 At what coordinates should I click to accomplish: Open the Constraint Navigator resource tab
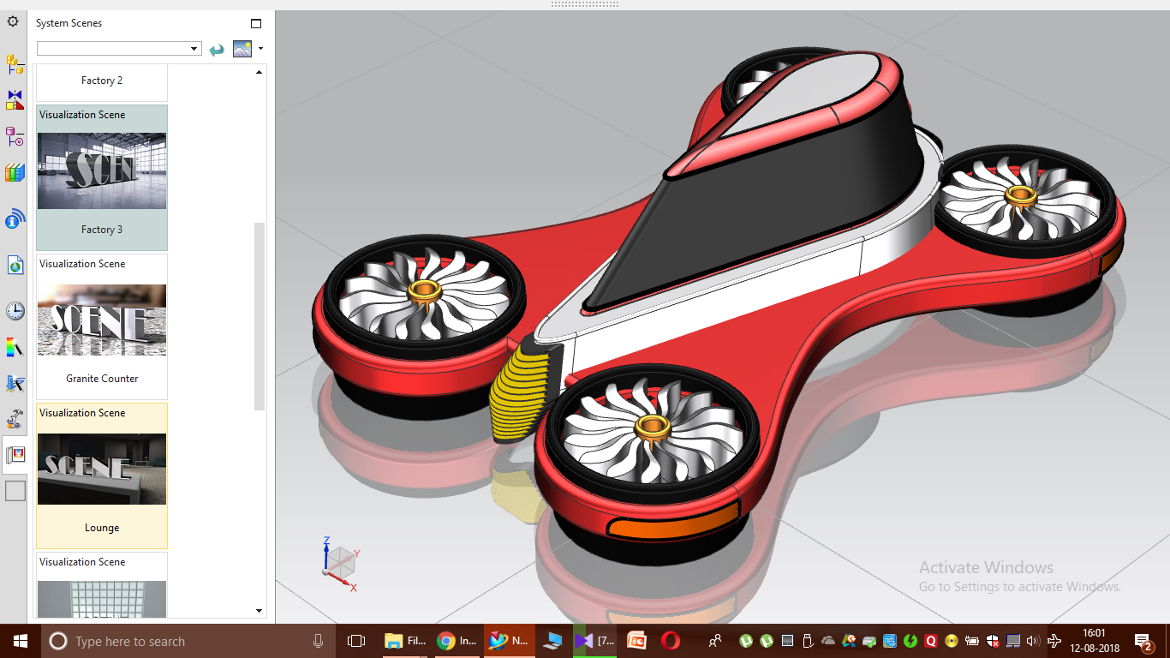[x=15, y=100]
